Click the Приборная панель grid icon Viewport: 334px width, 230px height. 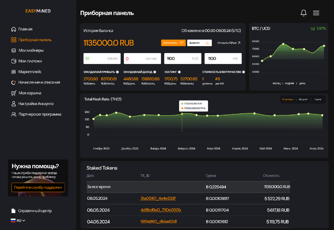pos(13,40)
